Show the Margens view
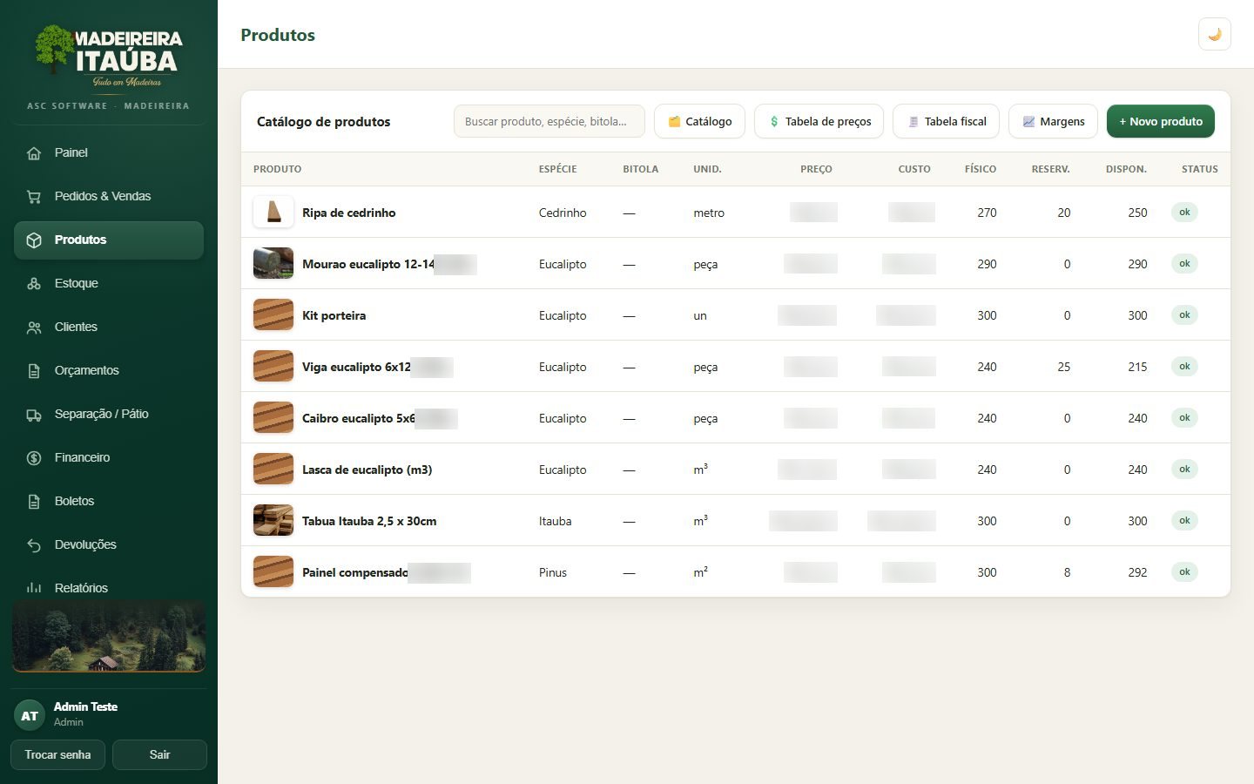The image size is (1254, 784). pos(1053,121)
